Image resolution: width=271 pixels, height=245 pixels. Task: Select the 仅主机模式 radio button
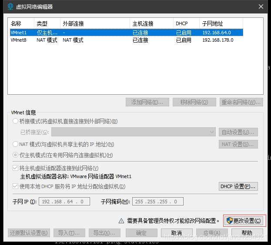(x=15, y=155)
